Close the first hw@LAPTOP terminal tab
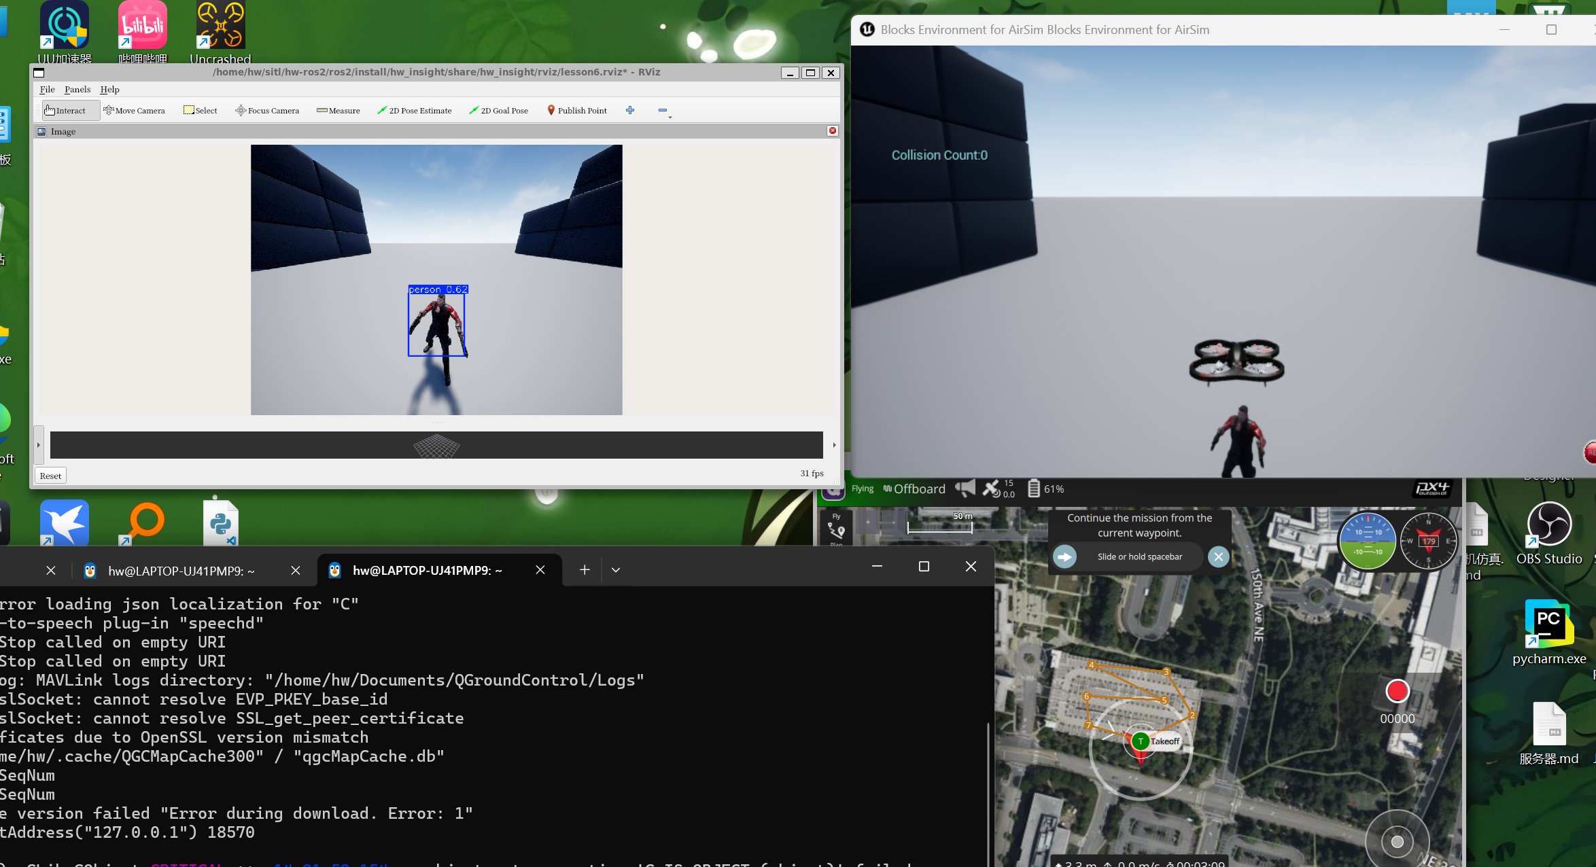The height and width of the screenshot is (867, 1596). [x=296, y=570]
